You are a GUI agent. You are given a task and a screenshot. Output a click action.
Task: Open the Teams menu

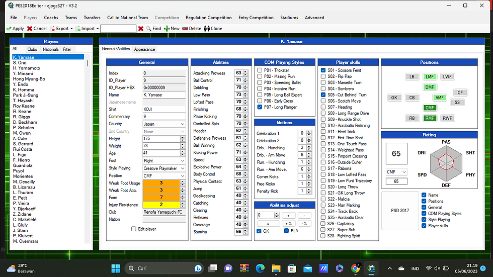pyautogui.click(x=71, y=18)
